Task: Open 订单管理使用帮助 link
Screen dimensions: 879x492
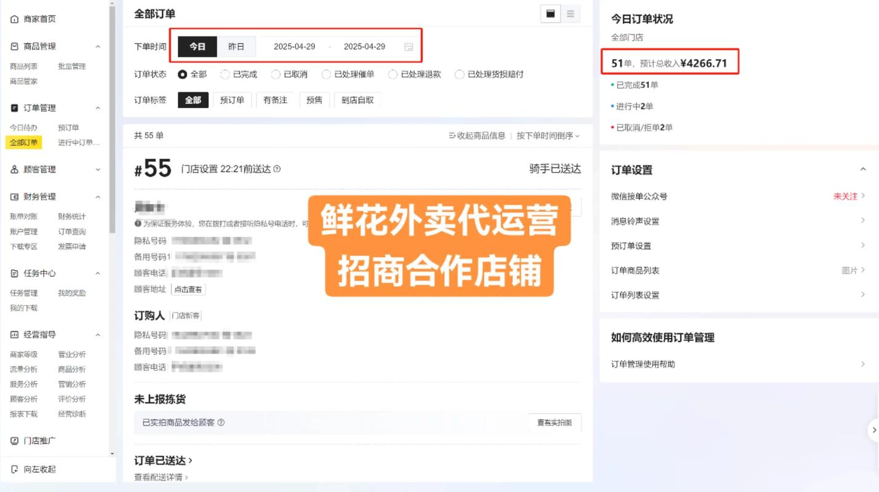Action: click(739, 364)
